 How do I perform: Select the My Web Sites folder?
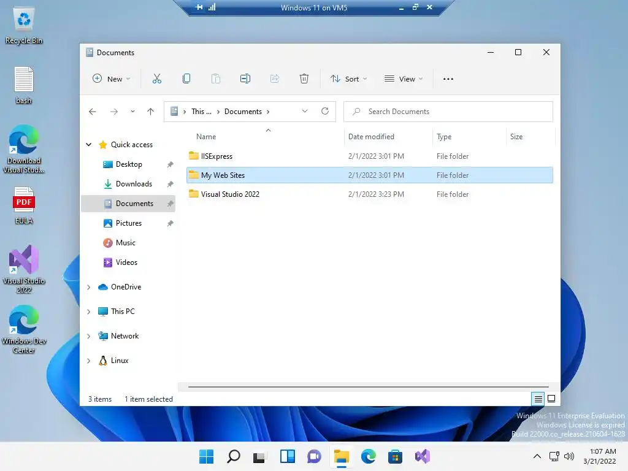(x=370, y=175)
